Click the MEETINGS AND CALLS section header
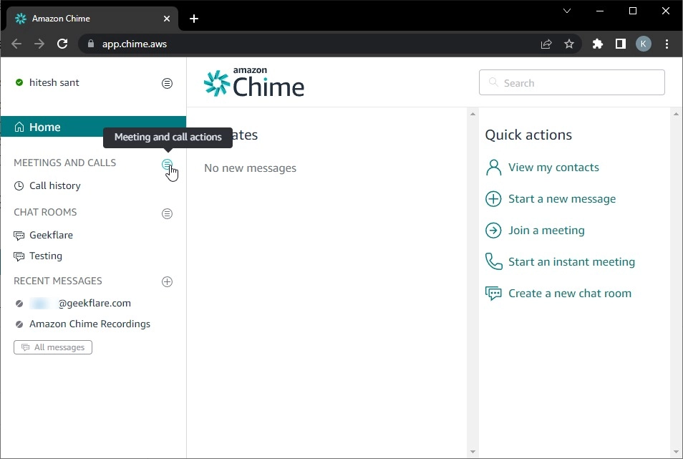Image resolution: width=683 pixels, height=459 pixels. pyautogui.click(x=65, y=163)
